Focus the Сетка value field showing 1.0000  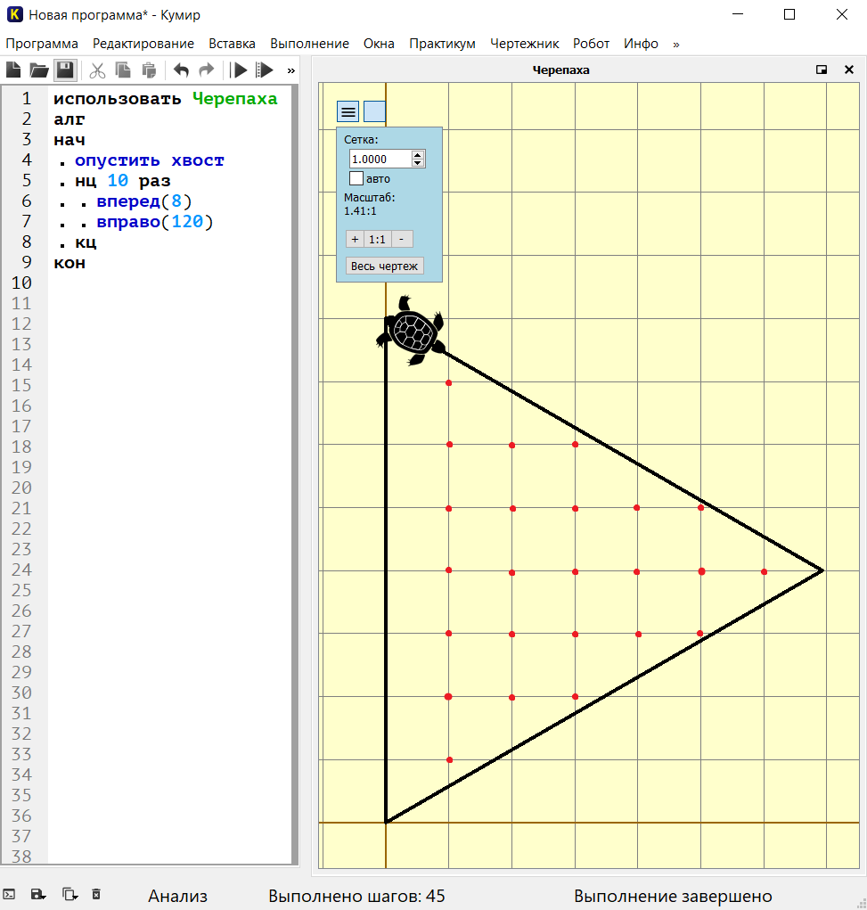[x=380, y=159]
